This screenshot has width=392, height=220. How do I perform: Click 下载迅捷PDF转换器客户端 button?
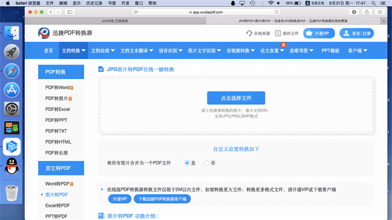pyautogui.click(x=162, y=199)
